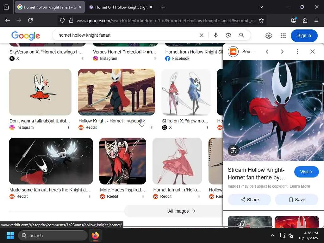
Task: Open the pixel art Hornet thumbnail
Action: [x=116, y=92]
